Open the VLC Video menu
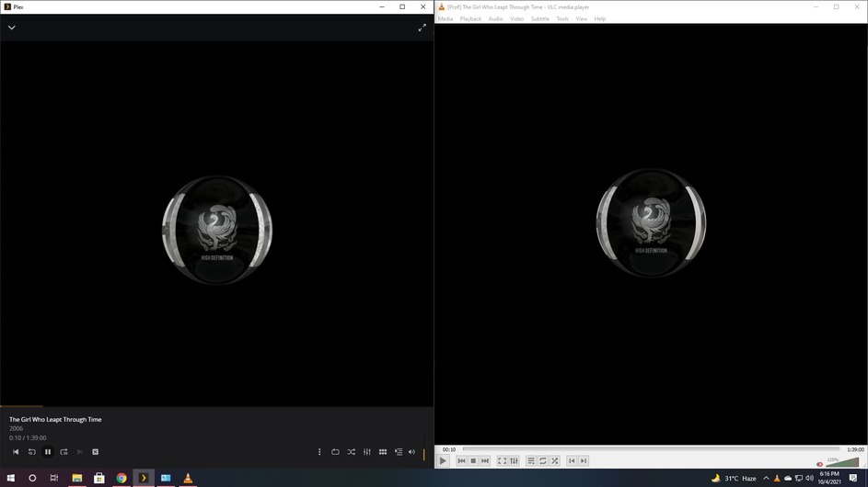868x487 pixels. pyautogui.click(x=516, y=18)
